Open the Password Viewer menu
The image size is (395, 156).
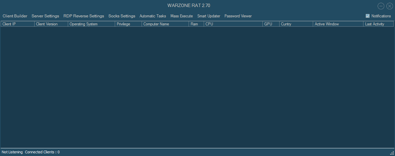tap(238, 16)
